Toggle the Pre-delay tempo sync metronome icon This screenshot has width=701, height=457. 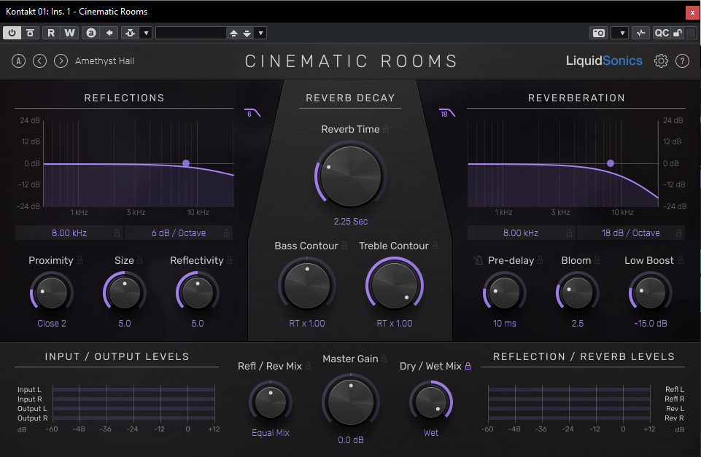[479, 260]
